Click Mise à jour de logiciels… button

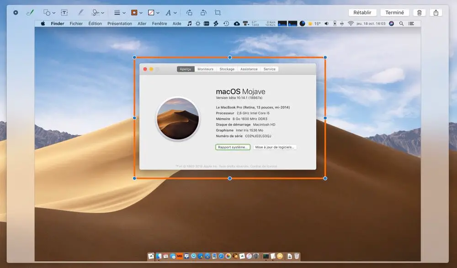275,147
